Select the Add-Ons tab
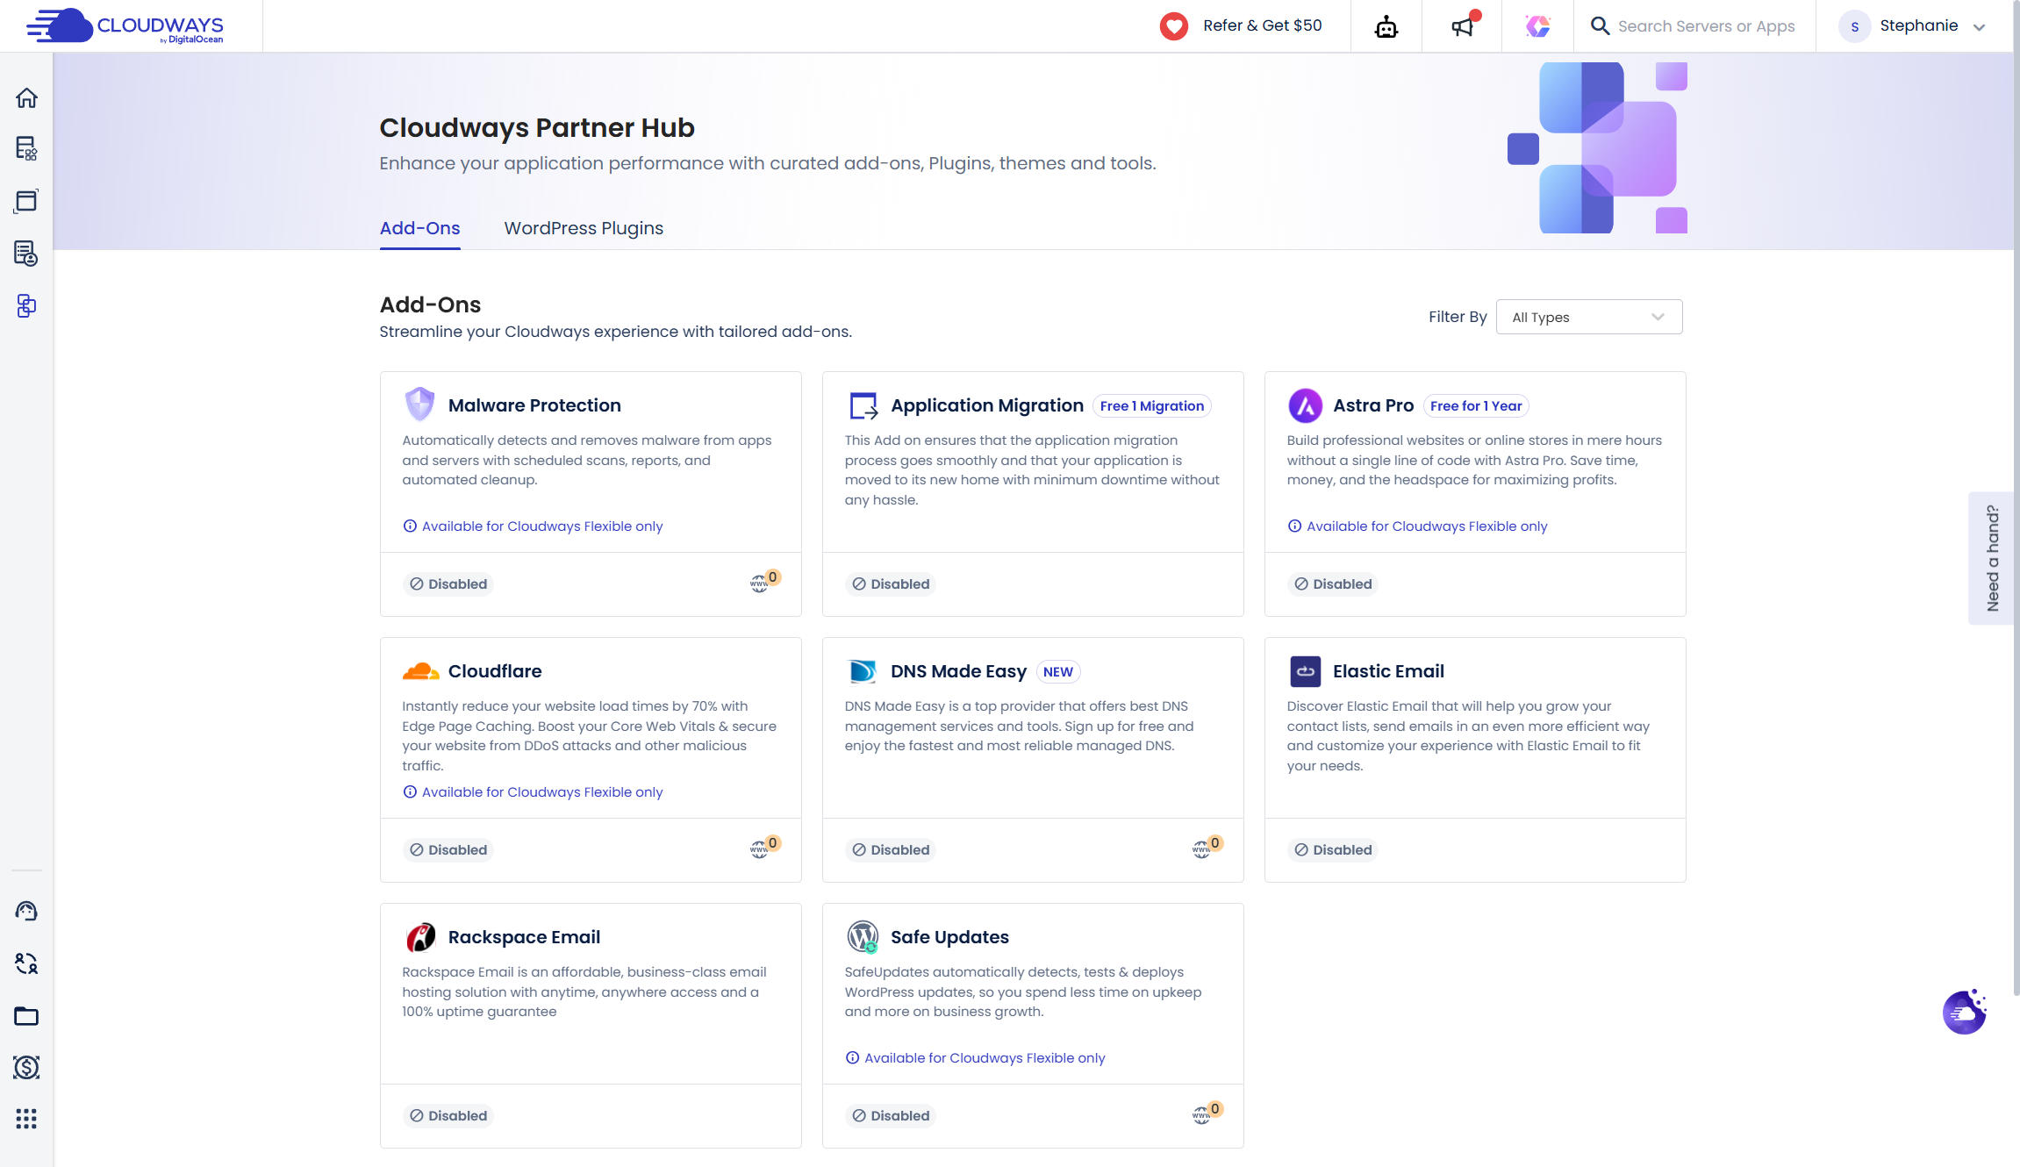Viewport: 2020px width, 1167px height. (x=419, y=228)
